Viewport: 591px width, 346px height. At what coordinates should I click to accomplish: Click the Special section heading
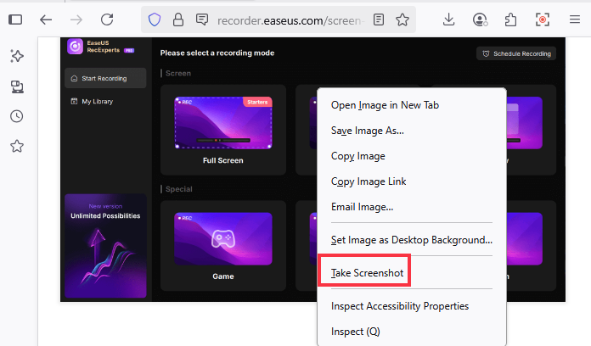tap(179, 189)
